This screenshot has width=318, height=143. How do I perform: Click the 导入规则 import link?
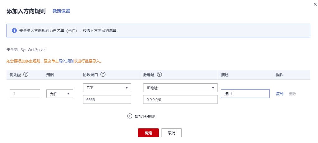[66, 61]
